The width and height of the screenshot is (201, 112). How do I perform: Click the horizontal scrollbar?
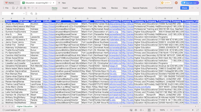coord(151,106)
